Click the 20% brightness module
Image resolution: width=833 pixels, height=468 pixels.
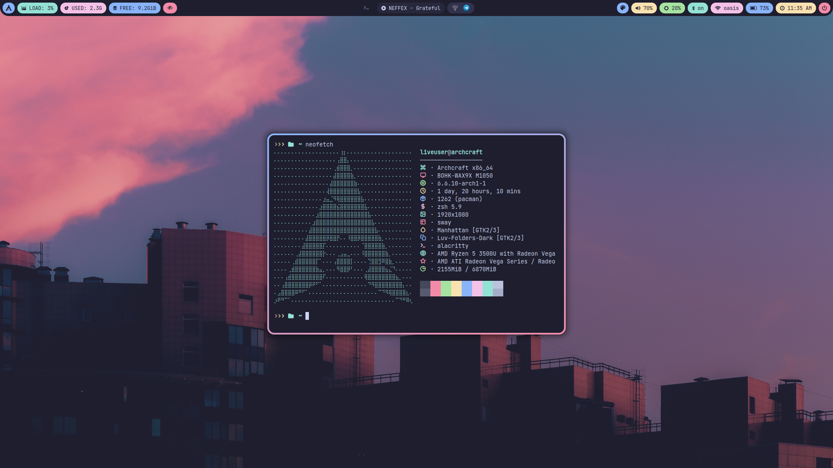point(672,8)
